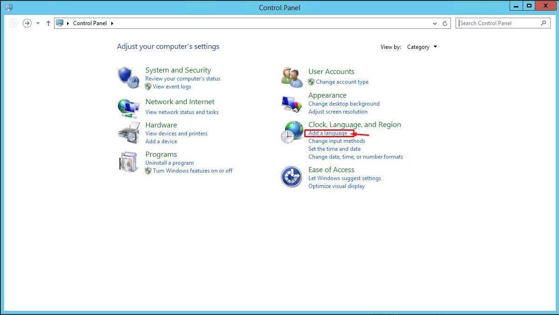Click Adjust screen resolution link
Screen dimensions: 559x315
[x=338, y=112]
